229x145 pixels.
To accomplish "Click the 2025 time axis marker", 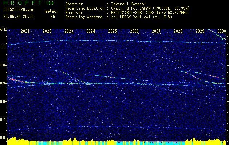I will point(112,31).
